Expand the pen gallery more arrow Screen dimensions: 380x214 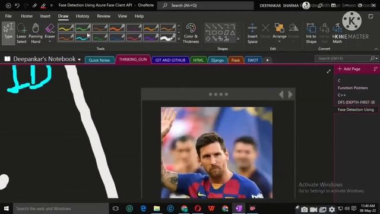click(x=179, y=39)
